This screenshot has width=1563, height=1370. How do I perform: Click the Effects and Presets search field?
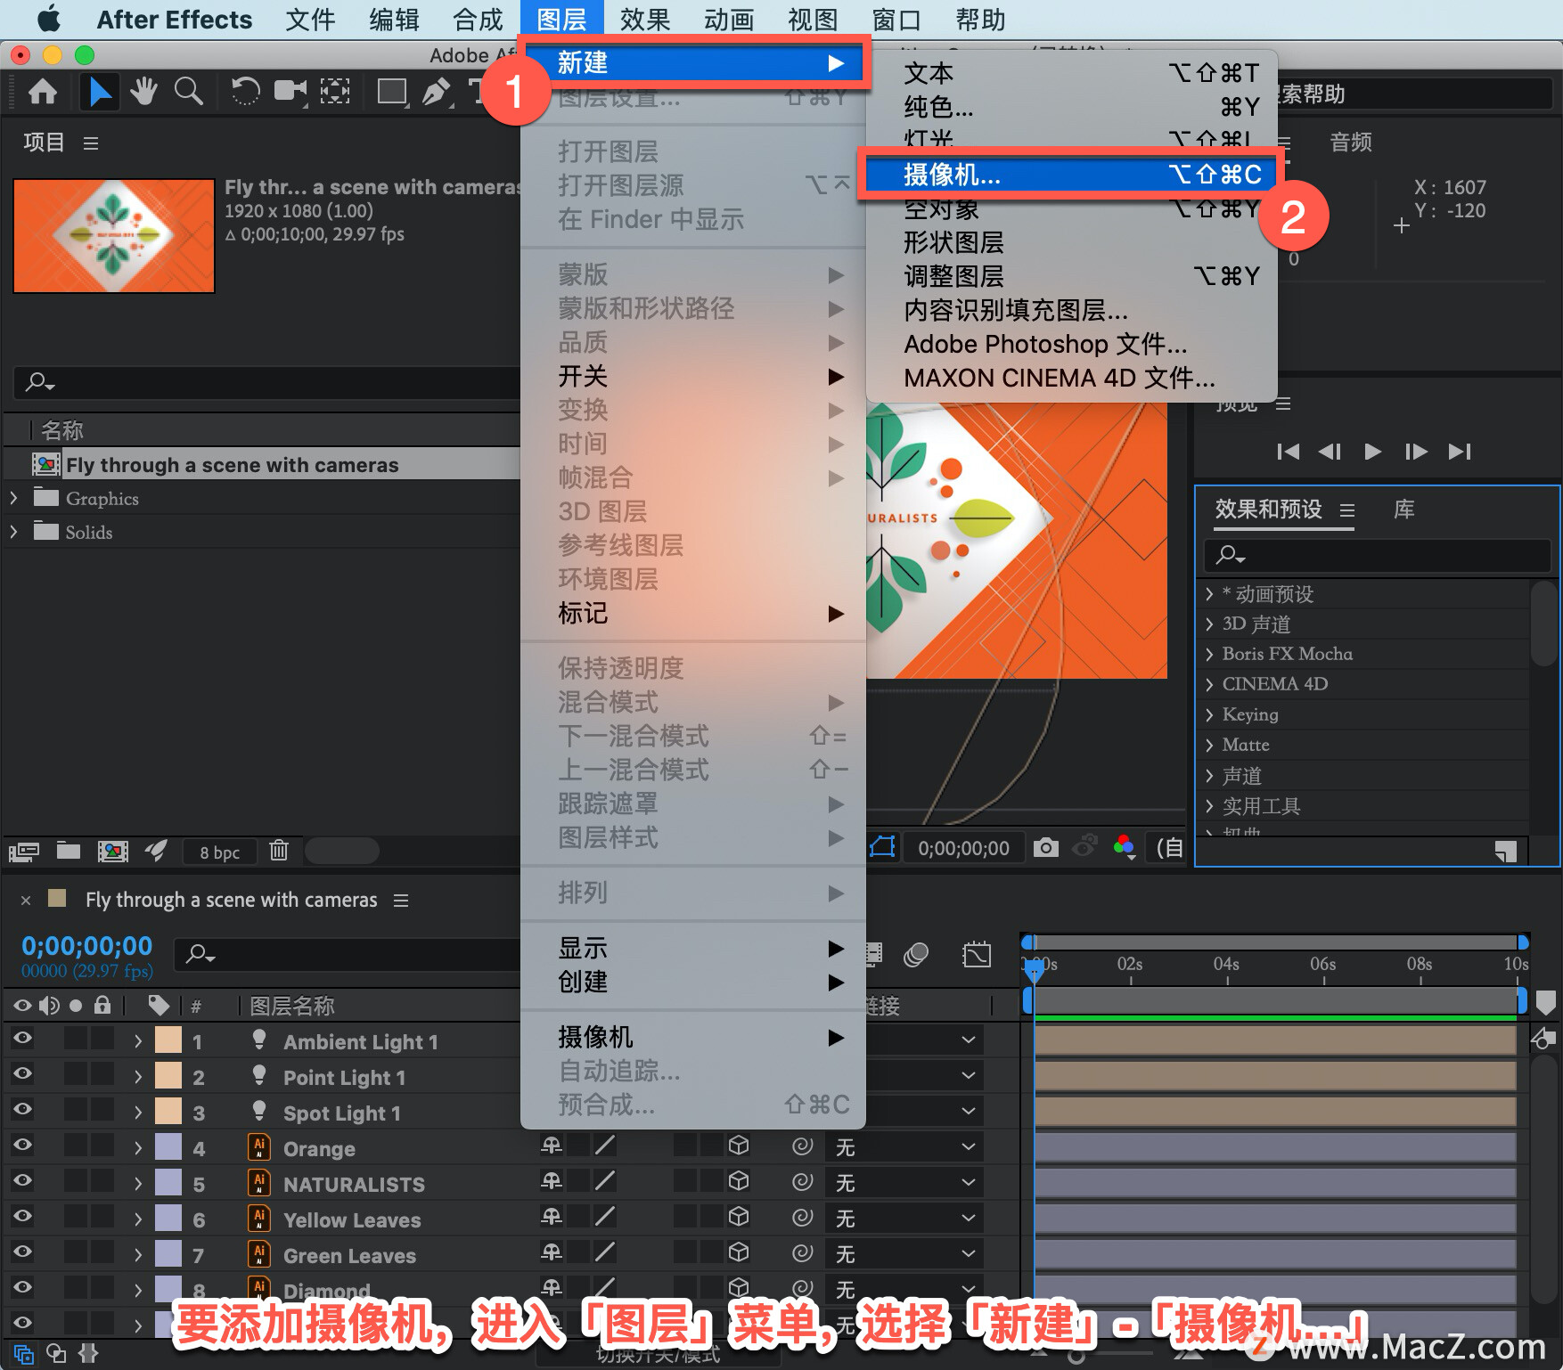pos(1378,555)
